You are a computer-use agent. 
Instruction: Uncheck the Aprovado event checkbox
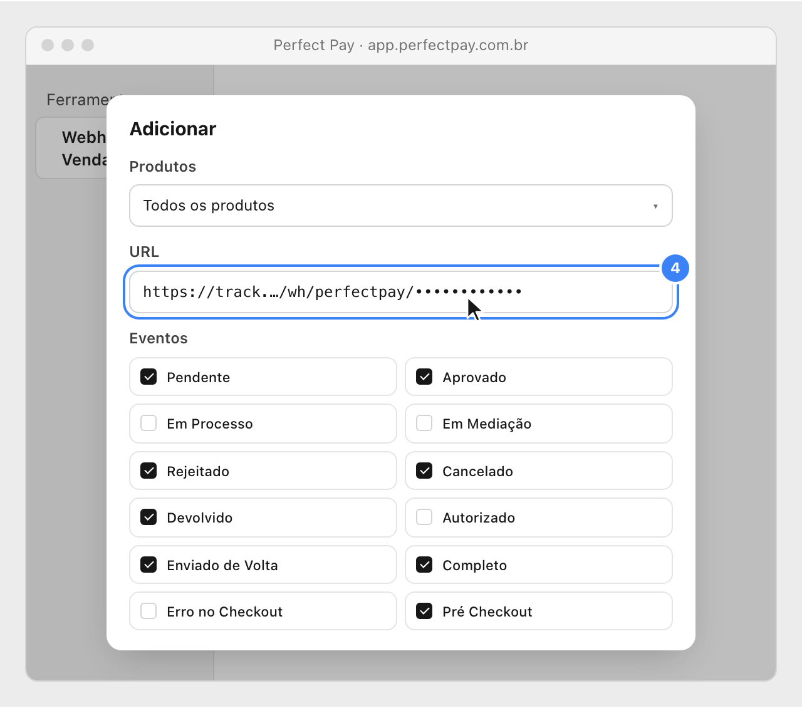pos(424,377)
